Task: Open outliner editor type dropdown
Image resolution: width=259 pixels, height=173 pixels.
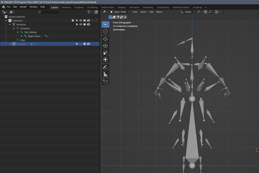Action: [x=5, y=12]
